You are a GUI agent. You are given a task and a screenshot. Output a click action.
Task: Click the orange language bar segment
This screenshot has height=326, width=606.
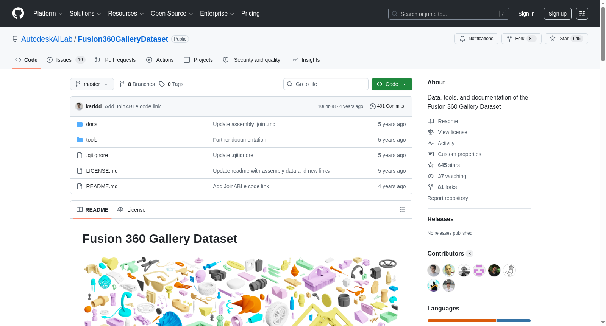[462, 321]
